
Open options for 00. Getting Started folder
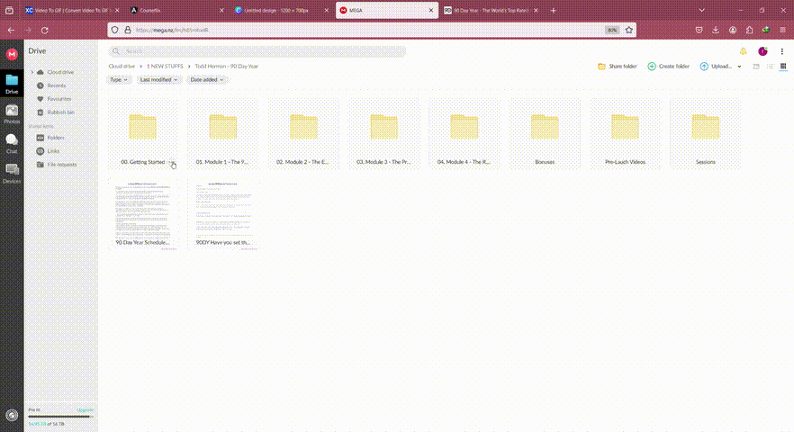coord(172,162)
